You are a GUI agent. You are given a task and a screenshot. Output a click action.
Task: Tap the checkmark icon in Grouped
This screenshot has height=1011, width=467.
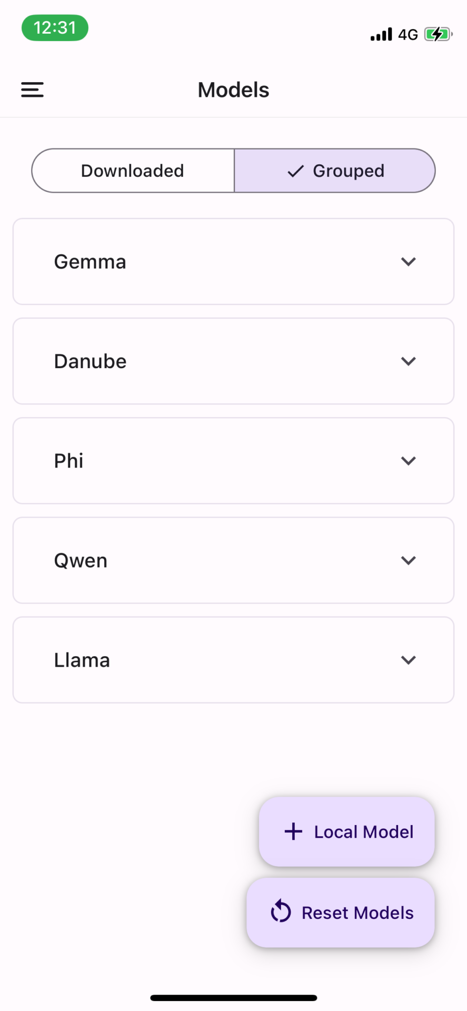296,171
